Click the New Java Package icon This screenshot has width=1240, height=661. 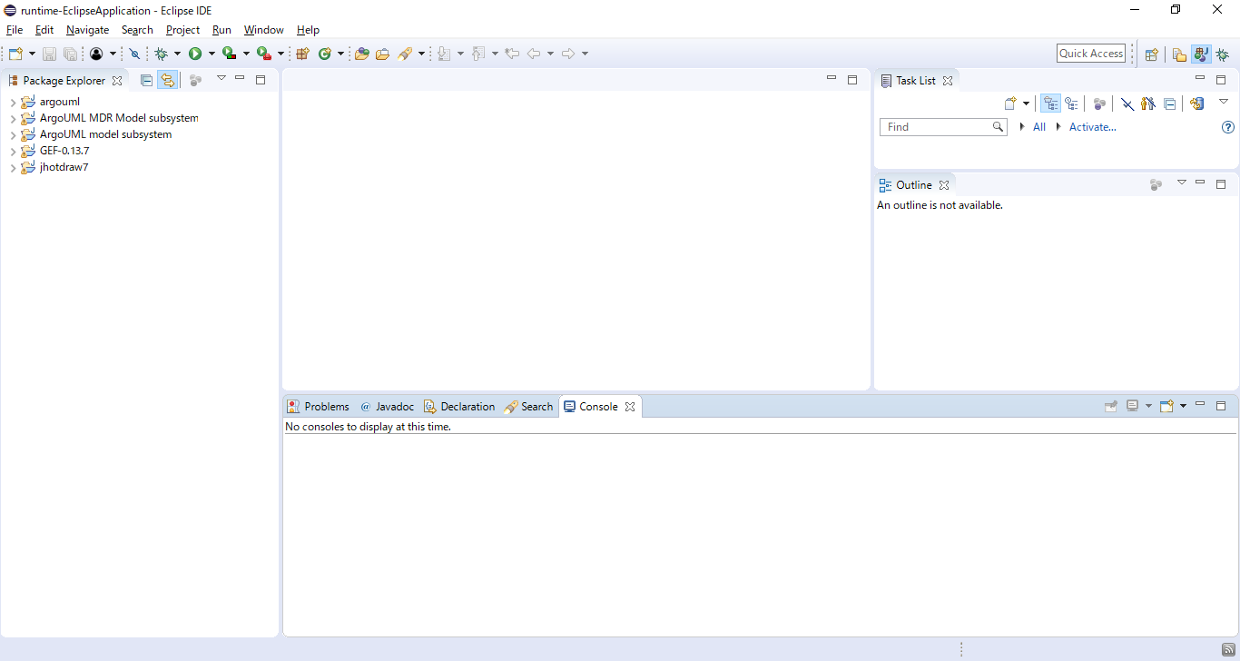click(302, 54)
